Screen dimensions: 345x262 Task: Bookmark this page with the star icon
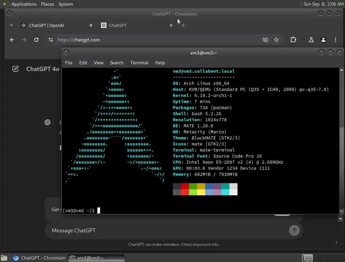(276, 40)
